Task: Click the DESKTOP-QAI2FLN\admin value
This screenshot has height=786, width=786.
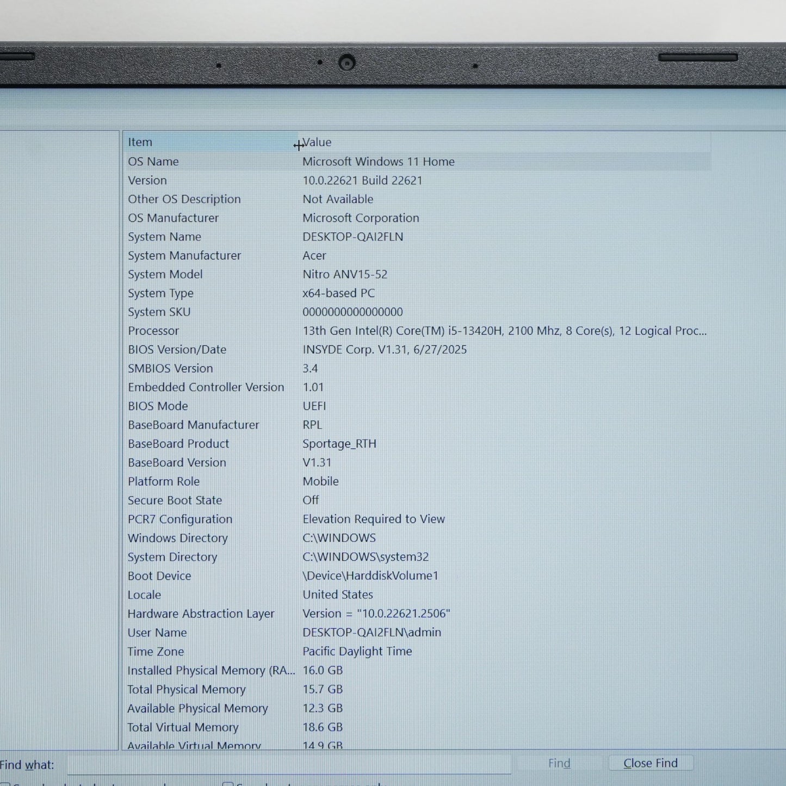Action: [372, 633]
